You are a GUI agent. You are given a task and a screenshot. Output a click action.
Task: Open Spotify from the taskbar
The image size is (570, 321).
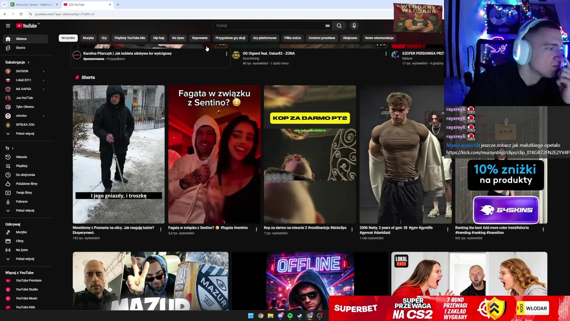click(x=290, y=316)
